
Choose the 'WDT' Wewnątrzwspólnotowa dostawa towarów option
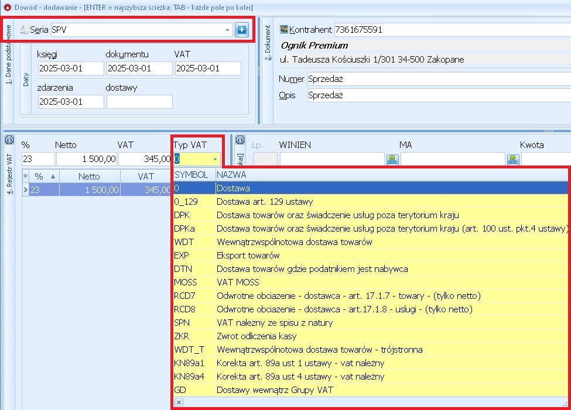(x=371, y=242)
